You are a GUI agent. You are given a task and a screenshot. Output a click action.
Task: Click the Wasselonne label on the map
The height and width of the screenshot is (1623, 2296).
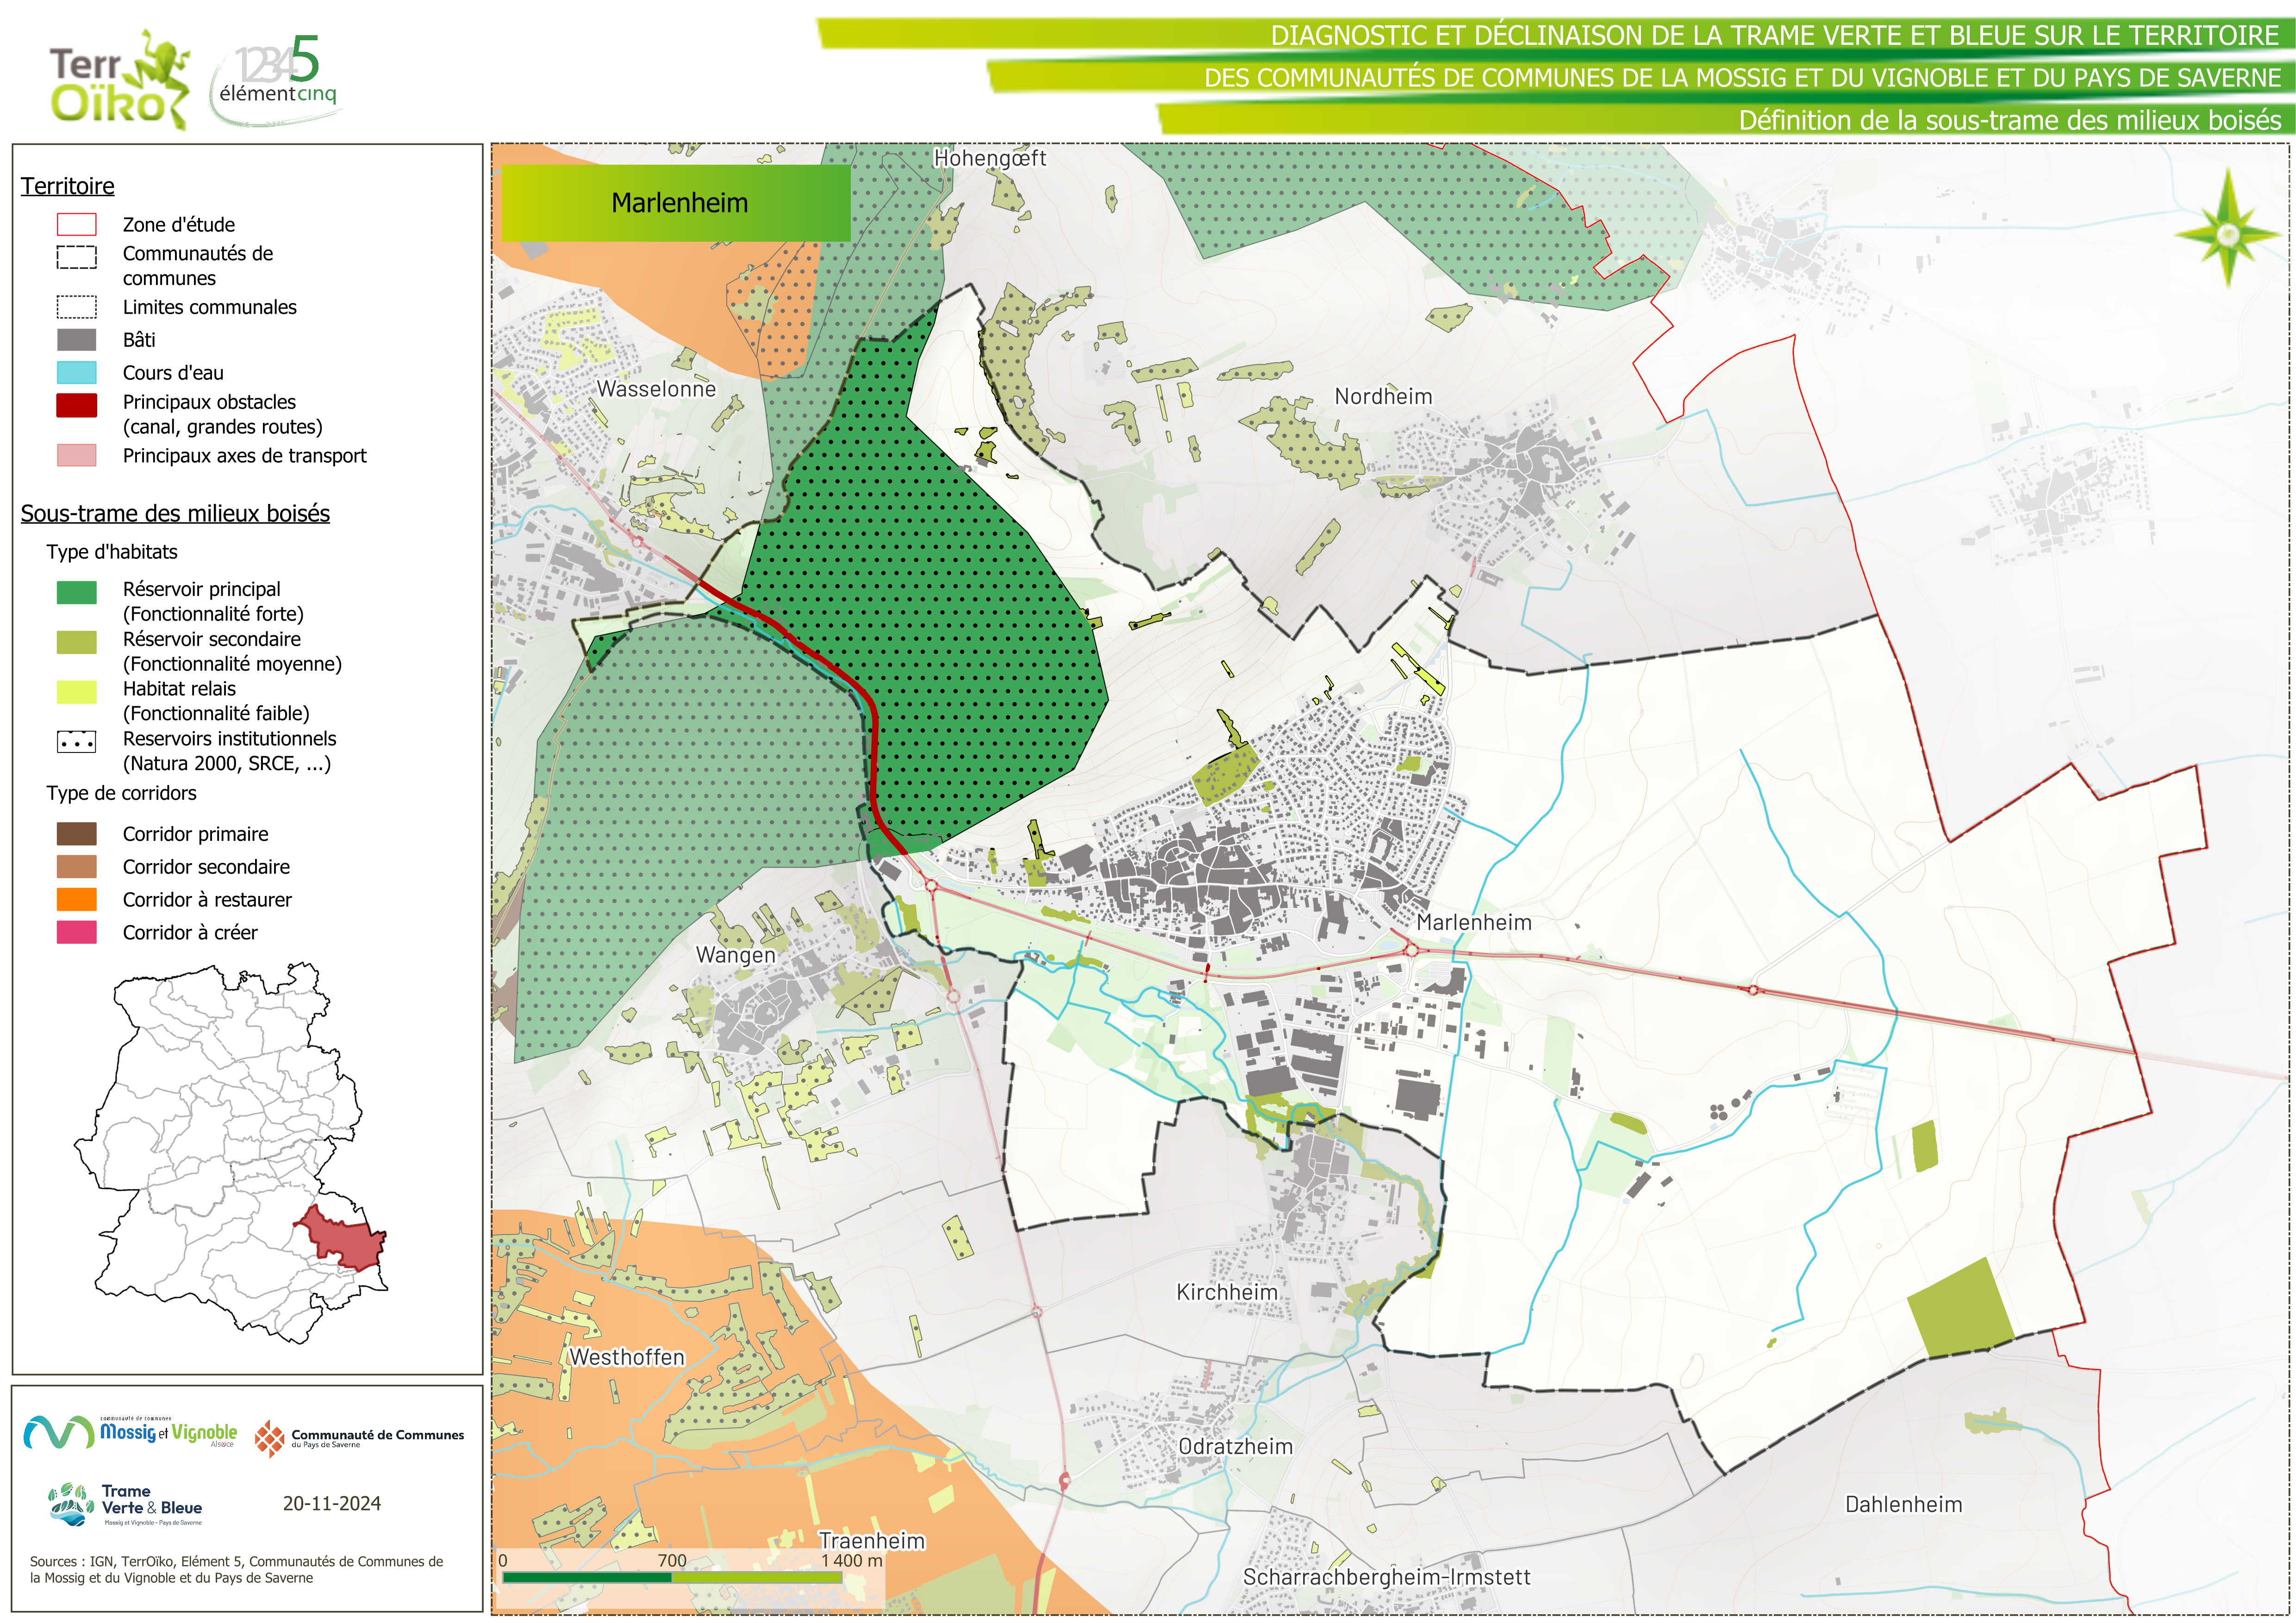(656, 389)
